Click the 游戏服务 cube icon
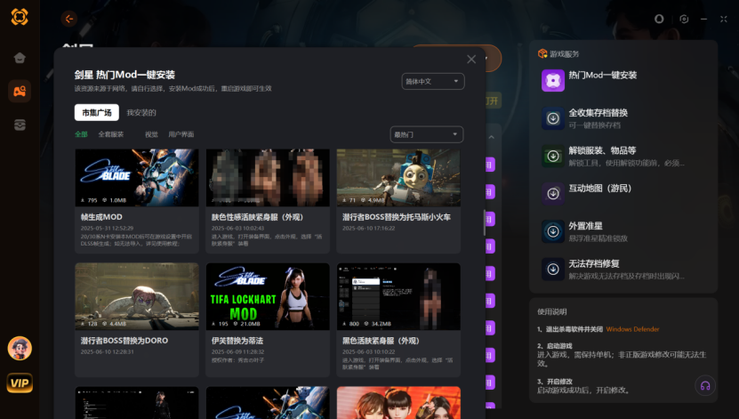 click(542, 53)
